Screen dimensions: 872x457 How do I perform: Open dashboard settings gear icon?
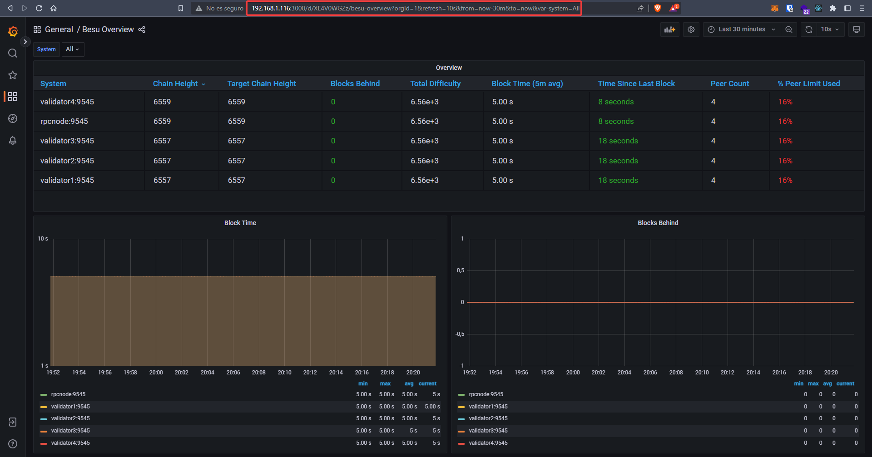tap(691, 29)
